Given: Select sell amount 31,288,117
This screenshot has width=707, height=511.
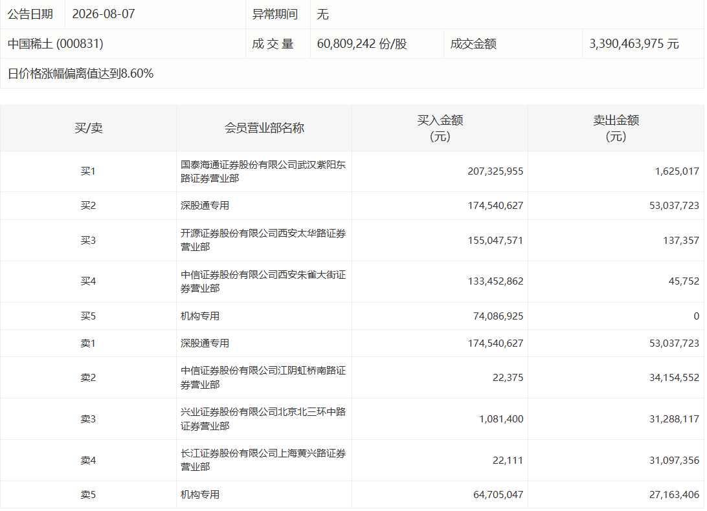Looking at the screenshot, I should click(x=674, y=419).
